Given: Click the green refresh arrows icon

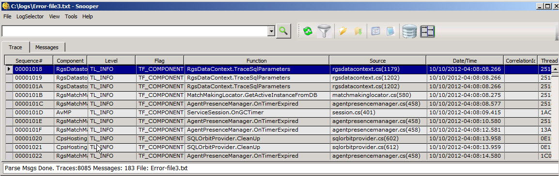Looking at the screenshot, I should pyautogui.click(x=307, y=31).
